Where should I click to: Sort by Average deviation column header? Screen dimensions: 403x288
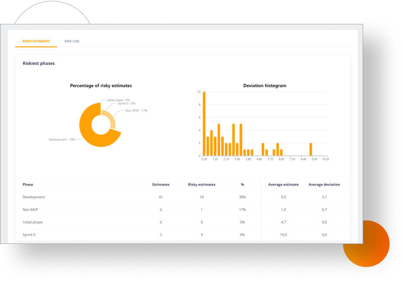pos(324,184)
